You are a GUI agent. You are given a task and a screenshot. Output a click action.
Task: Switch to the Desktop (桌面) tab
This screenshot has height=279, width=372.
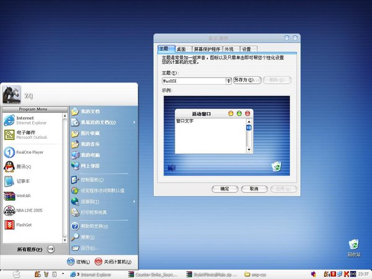coord(183,49)
